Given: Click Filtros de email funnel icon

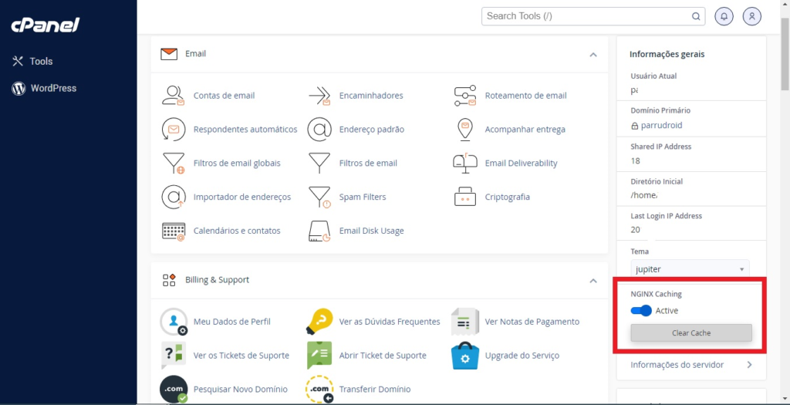Looking at the screenshot, I should click(x=319, y=164).
